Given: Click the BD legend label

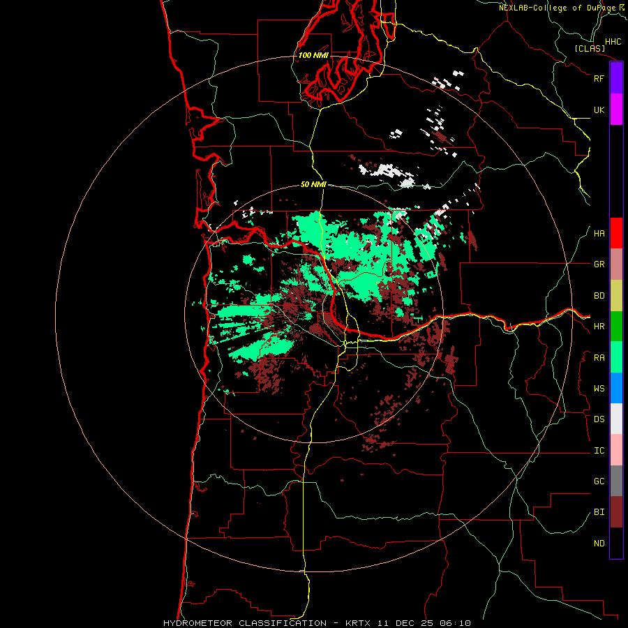Looking at the screenshot, I should 599,296.
